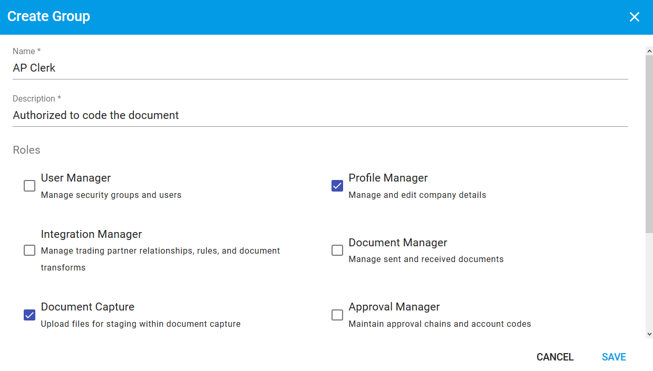Click the Create Group title bar
This screenshot has height=371, width=653.
tap(48, 16)
